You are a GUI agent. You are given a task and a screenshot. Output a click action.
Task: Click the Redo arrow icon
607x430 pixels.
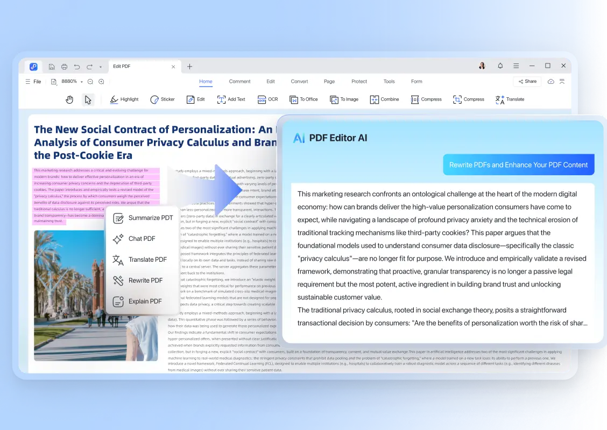point(89,67)
